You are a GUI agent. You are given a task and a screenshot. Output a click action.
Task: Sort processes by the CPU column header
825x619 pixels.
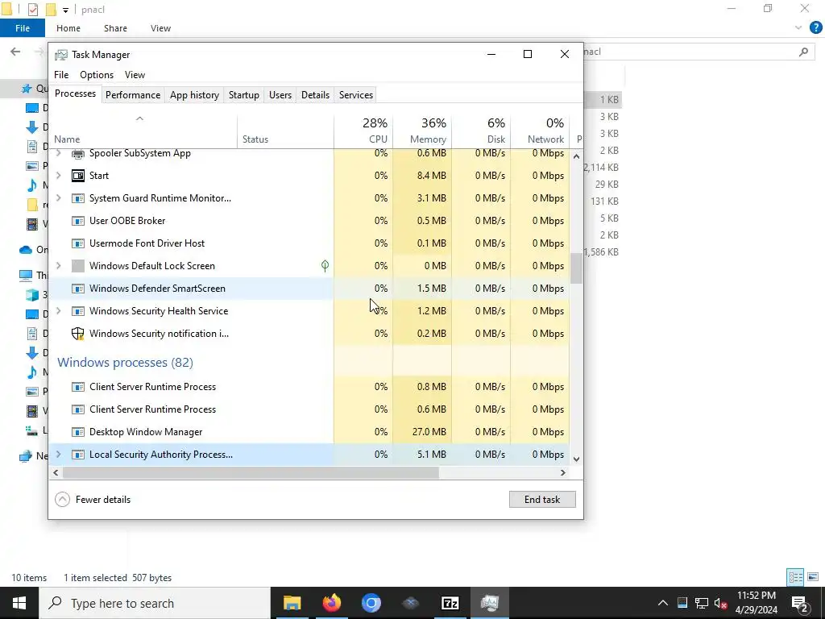tap(363, 131)
